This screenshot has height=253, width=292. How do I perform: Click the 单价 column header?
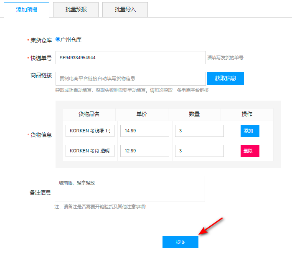click(142, 114)
